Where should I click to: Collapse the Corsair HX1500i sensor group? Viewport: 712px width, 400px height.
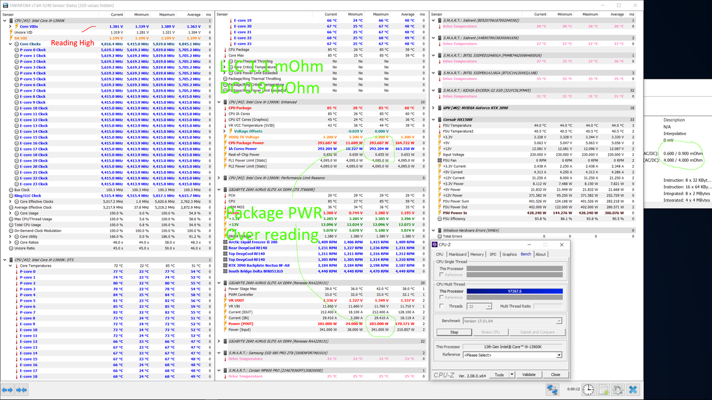click(433, 119)
